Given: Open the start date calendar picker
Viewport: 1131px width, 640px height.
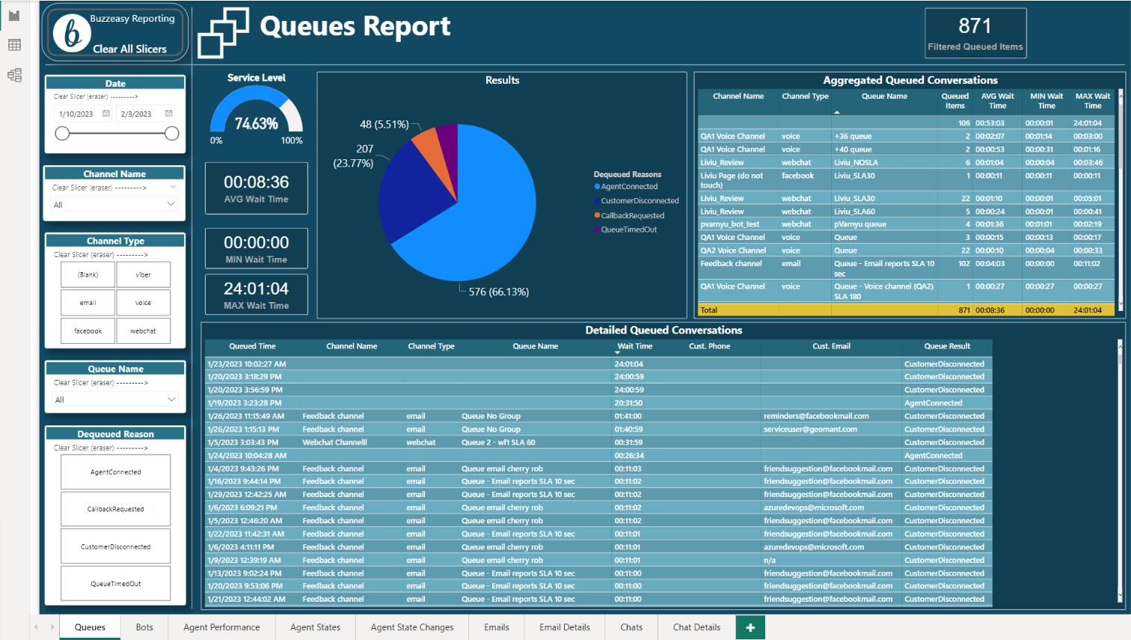Looking at the screenshot, I should (106, 114).
